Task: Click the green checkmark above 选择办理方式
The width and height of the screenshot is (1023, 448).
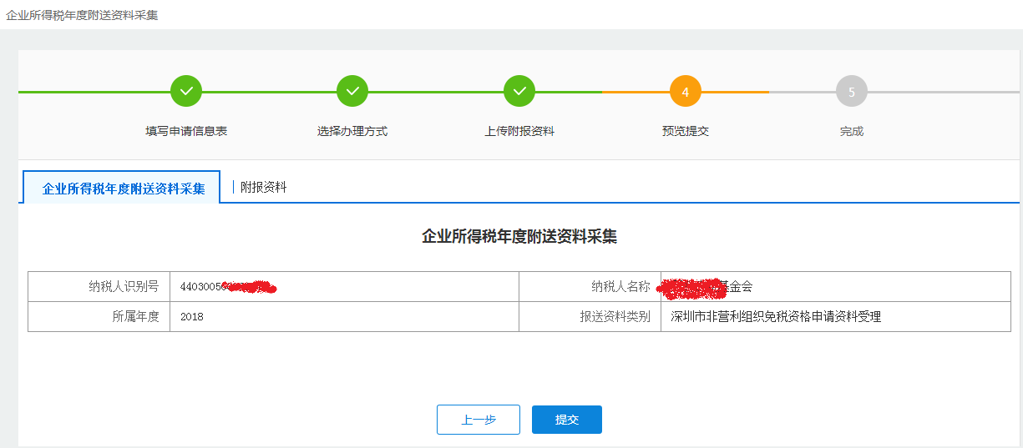Action: (x=352, y=91)
